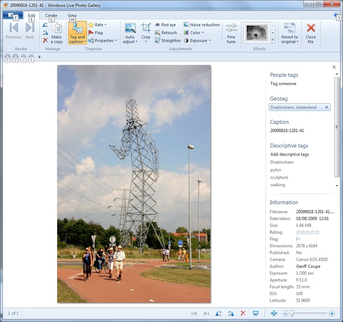Click the Make a copy icon
This screenshot has width=343, height=322.
tap(56, 33)
